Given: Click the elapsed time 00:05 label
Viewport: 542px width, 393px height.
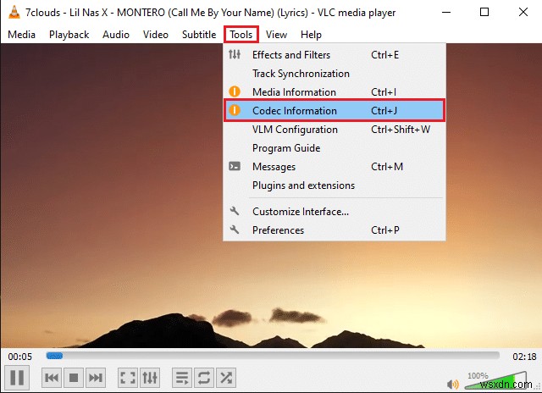Looking at the screenshot, I should pyautogui.click(x=20, y=357).
